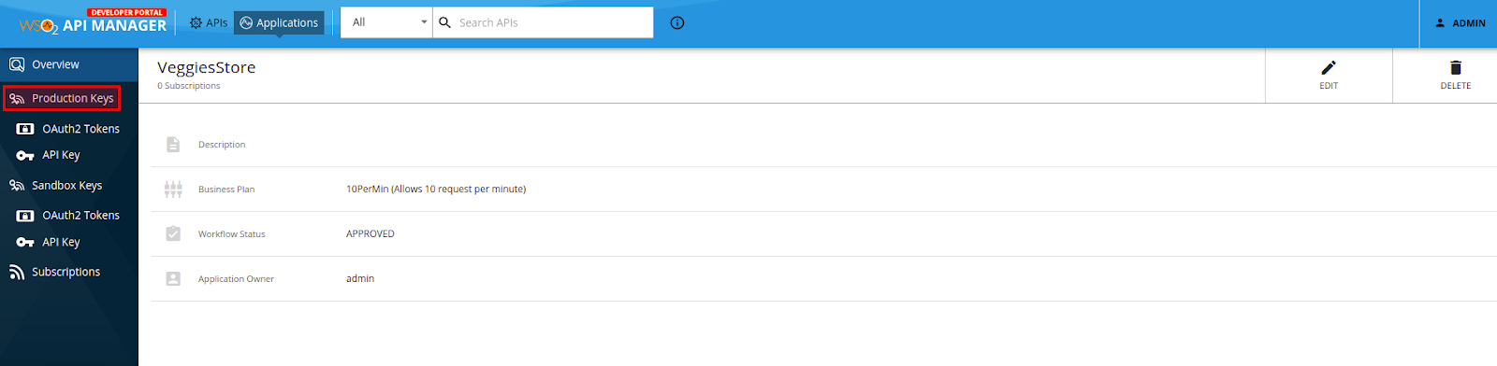Image resolution: width=1497 pixels, height=366 pixels.
Task: Select the Applications tab
Action: [x=279, y=23]
